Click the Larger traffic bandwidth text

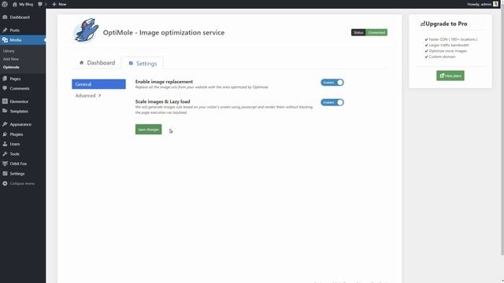(449, 45)
